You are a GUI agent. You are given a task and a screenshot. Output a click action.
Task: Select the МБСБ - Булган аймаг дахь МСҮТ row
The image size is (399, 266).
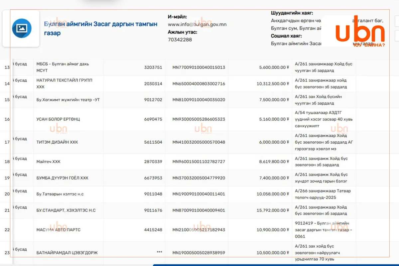pos(199,67)
